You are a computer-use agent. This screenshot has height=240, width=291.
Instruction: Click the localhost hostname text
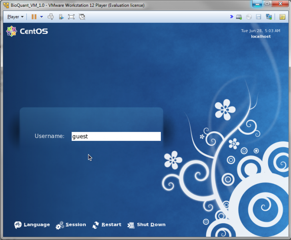click(x=261, y=36)
